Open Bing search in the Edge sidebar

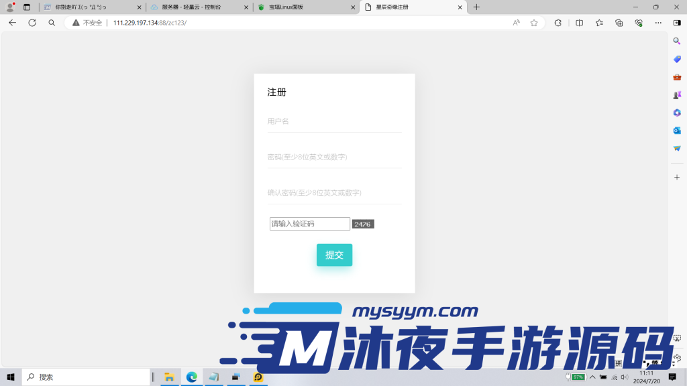coord(677,41)
